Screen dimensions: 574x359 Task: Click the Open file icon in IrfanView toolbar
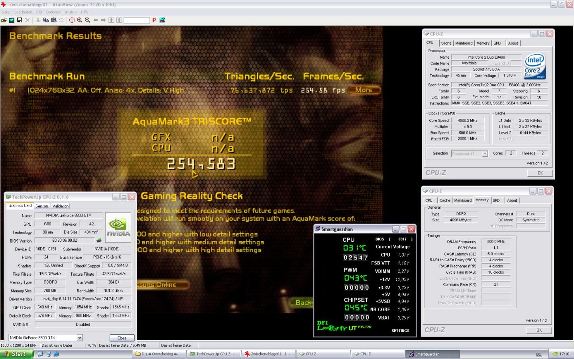click(4, 20)
